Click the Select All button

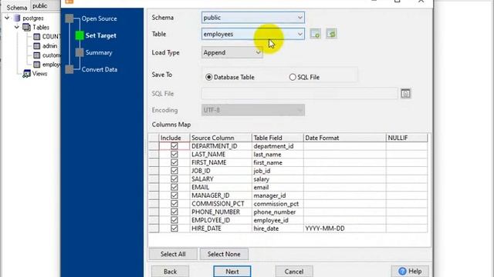pyautogui.click(x=173, y=254)
